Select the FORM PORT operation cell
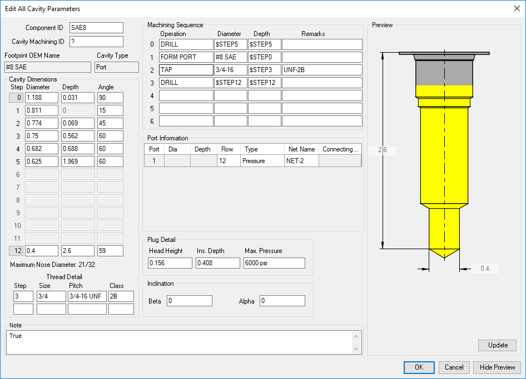This screenshot has height=379, width=526. tap(186, 57)
